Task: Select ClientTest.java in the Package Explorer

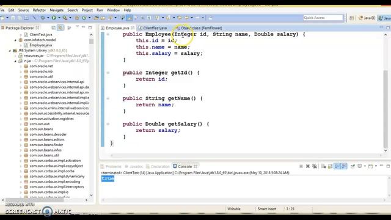Action: [41, 35]
